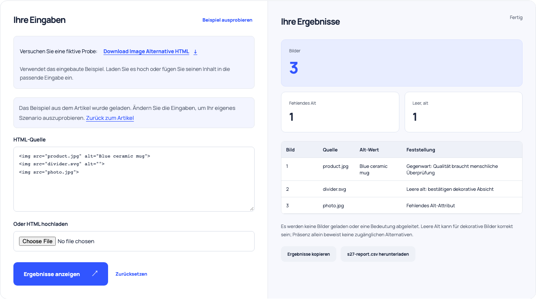The image size is (536, 299).
Task: Select the product.jpg table cell
Action: tap(335, 166)
